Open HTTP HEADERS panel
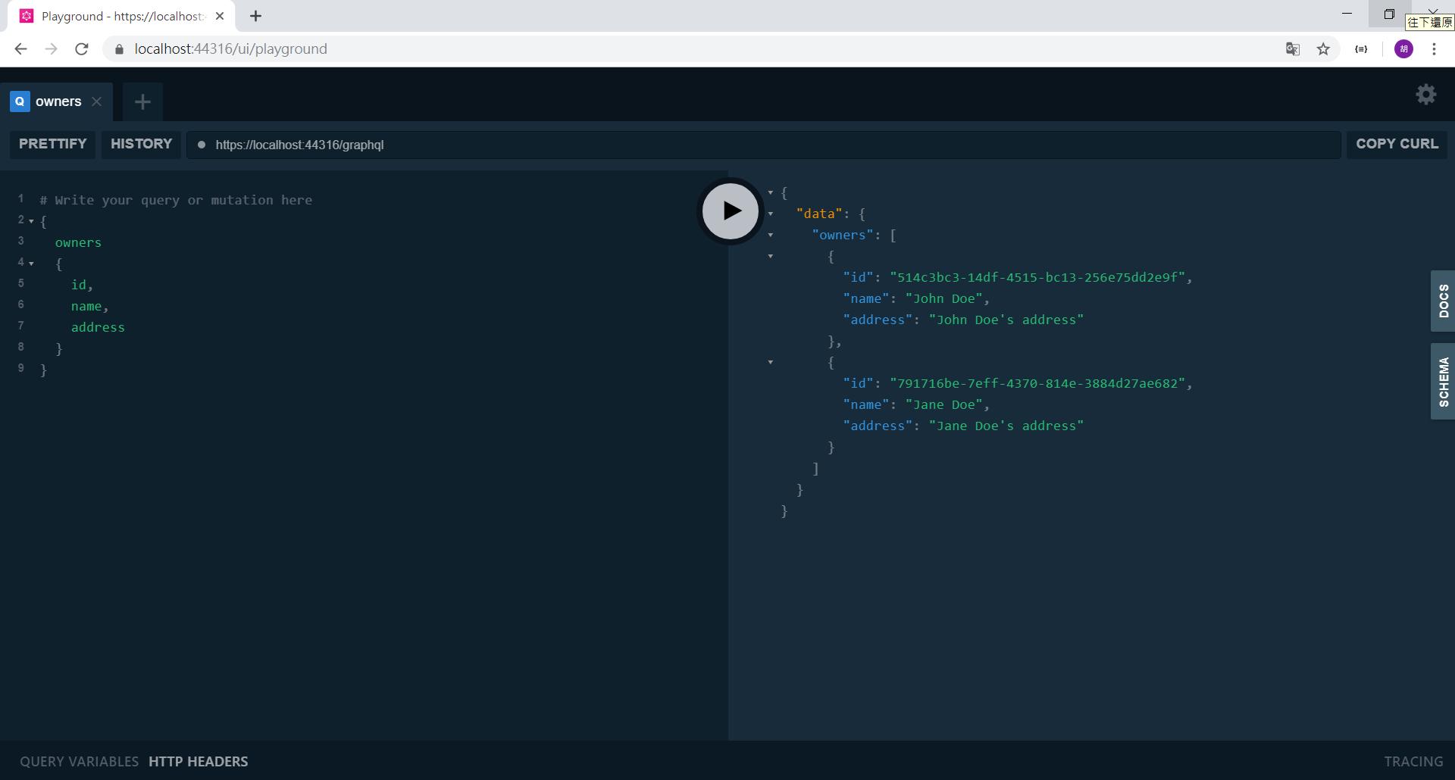Viewport: 1455px width, 780px height. click(x=198, y=761)
